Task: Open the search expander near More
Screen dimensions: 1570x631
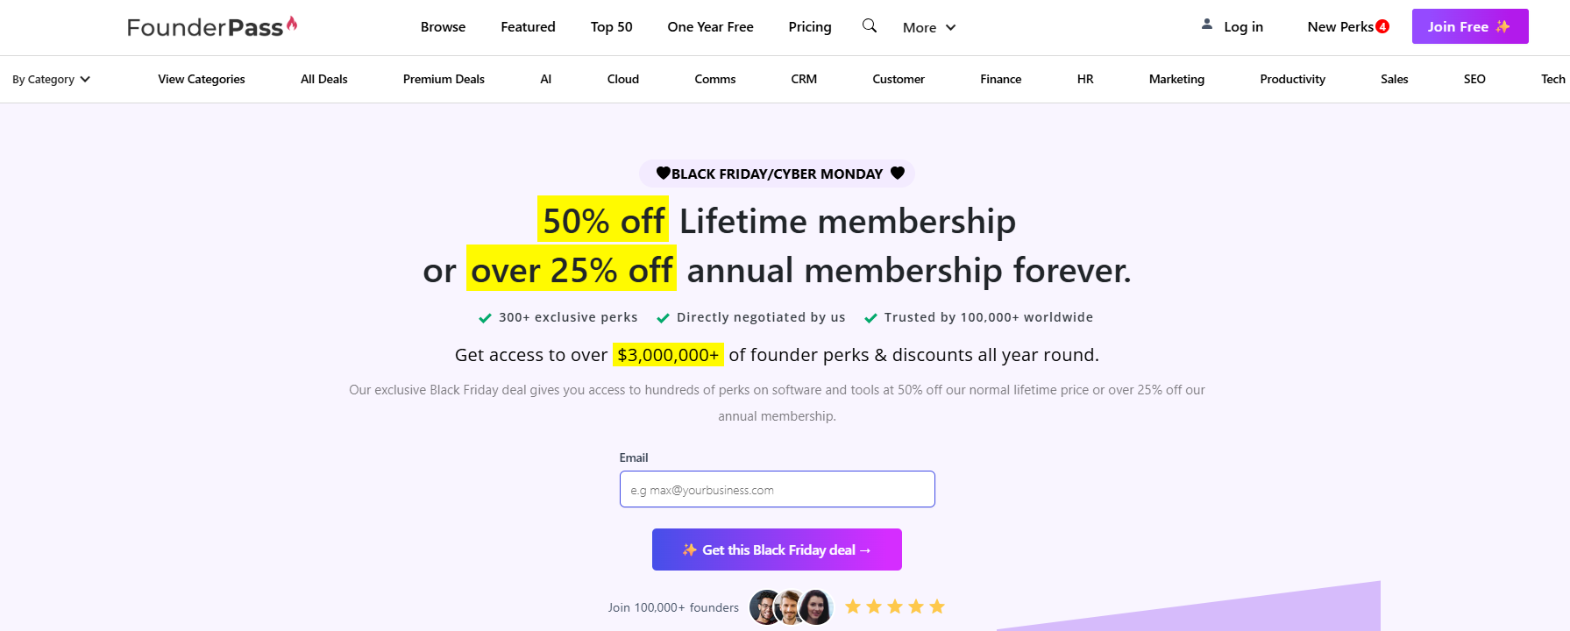Action: (869, 26)
